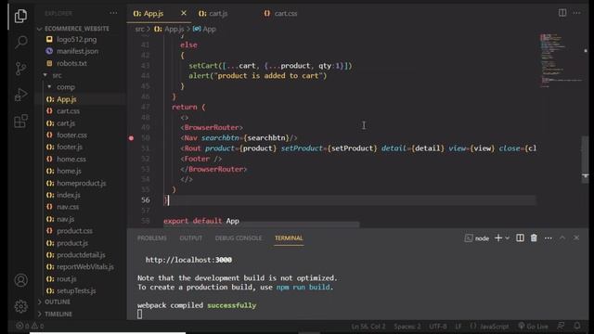Open robots.txt in the explorer
Image resolution: width=594 pixels, height=334 pixels.
[x=71, y=63]
